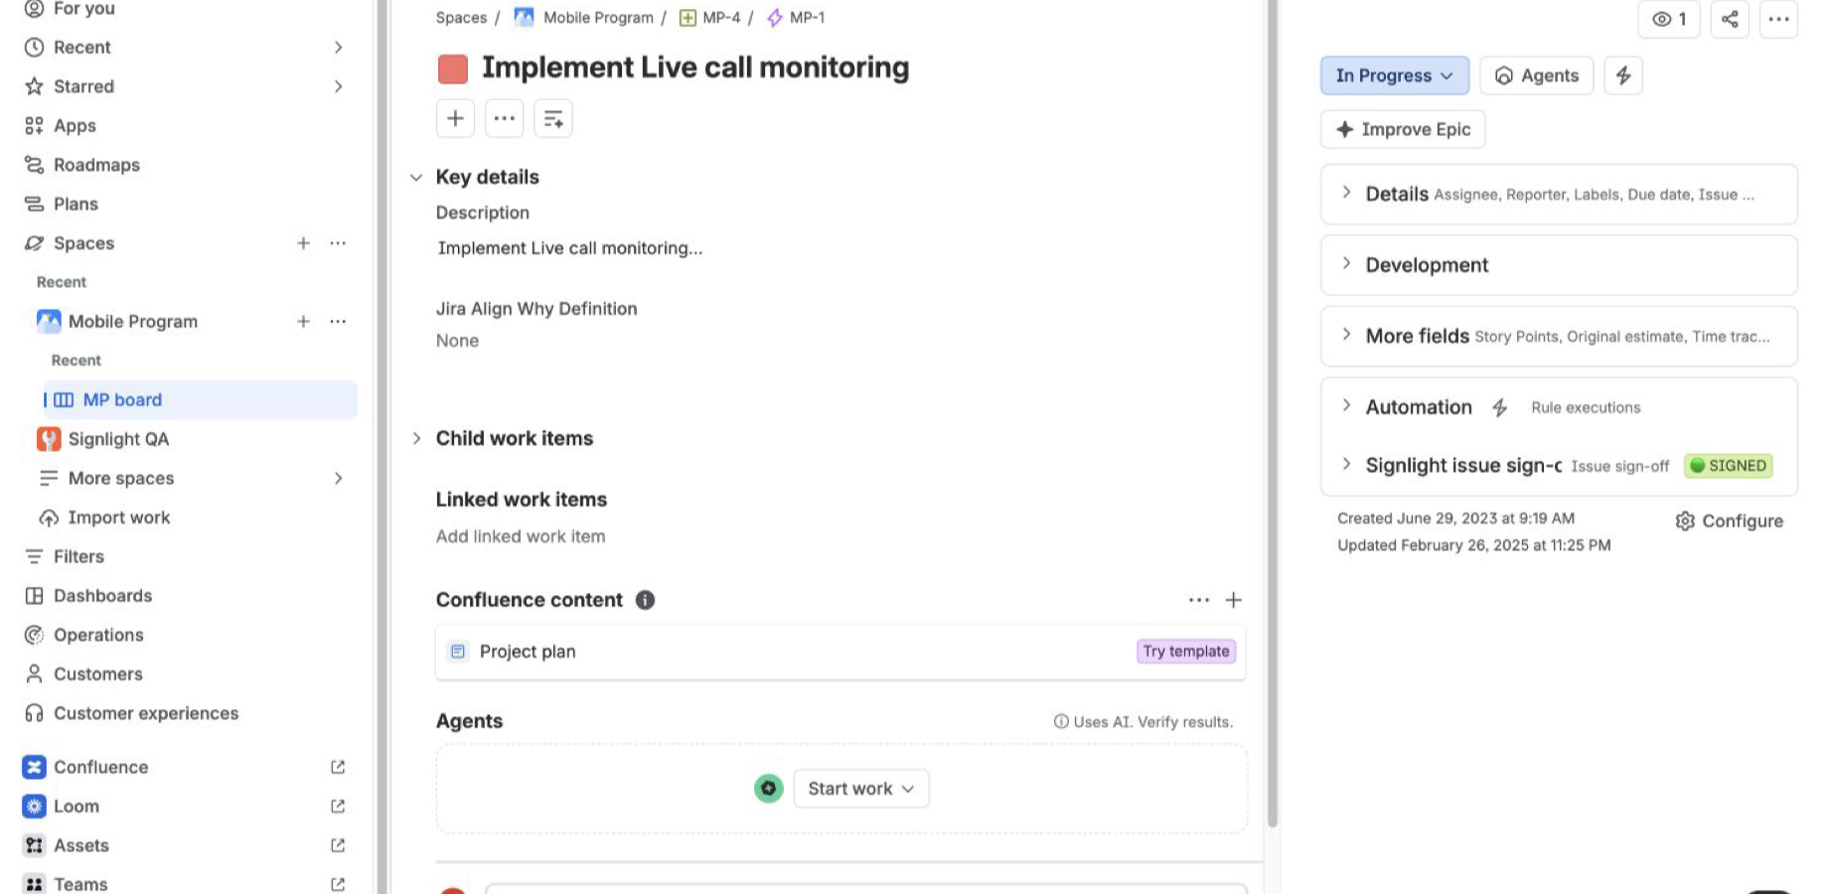This screenshot has width=1828, height=894.
Task: Click the automation lightning bolt next to Agents
Action: pyautogui.click(x=1623, y=75)
